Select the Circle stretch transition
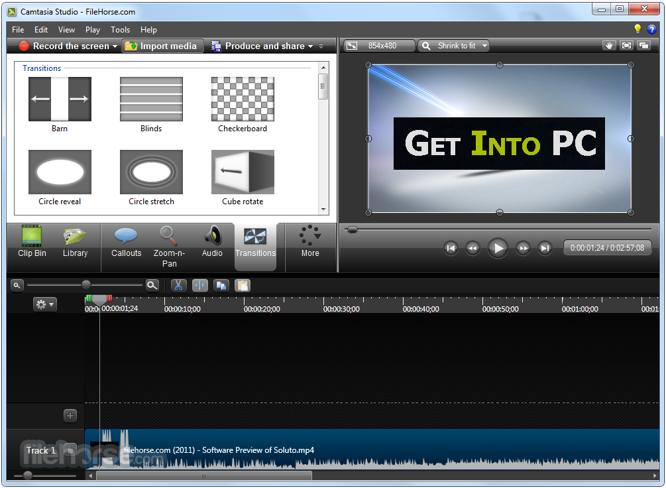This screenshot has height=488, width=666. pos(151,178)
